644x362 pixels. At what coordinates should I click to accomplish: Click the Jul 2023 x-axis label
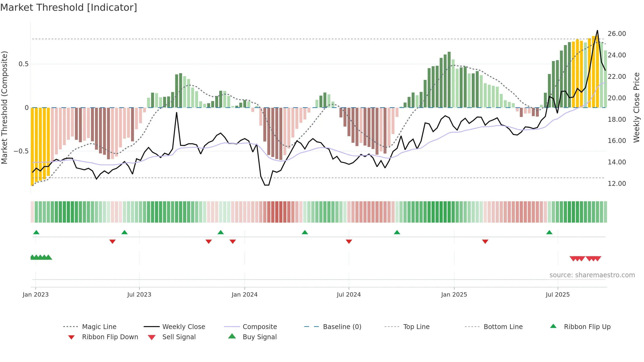click(x=139, y=295)
